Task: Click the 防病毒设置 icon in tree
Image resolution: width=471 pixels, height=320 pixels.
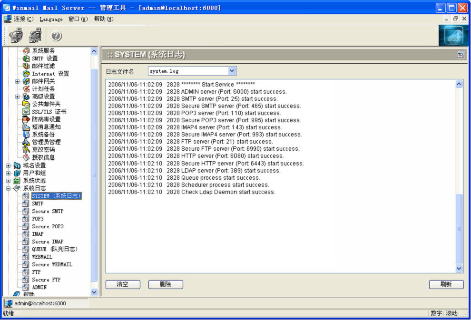Action: pyautogui.click(x=26, y=119)
